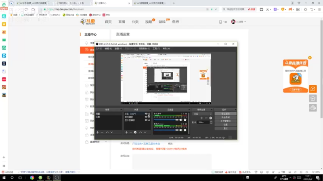Lock the second source row
The width and height of the screenshot is (323, 181).
[149, 117]
